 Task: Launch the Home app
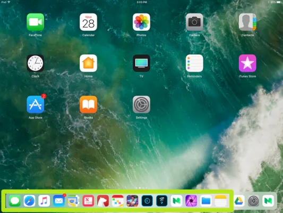[88, 63]
